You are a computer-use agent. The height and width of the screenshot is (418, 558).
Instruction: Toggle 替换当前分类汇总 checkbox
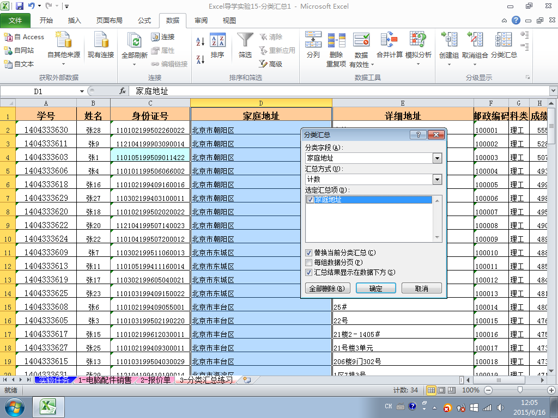309,253
